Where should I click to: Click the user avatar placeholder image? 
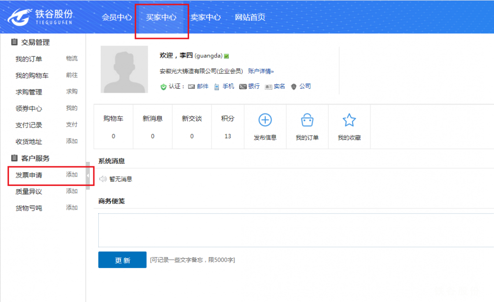point(124,70)
